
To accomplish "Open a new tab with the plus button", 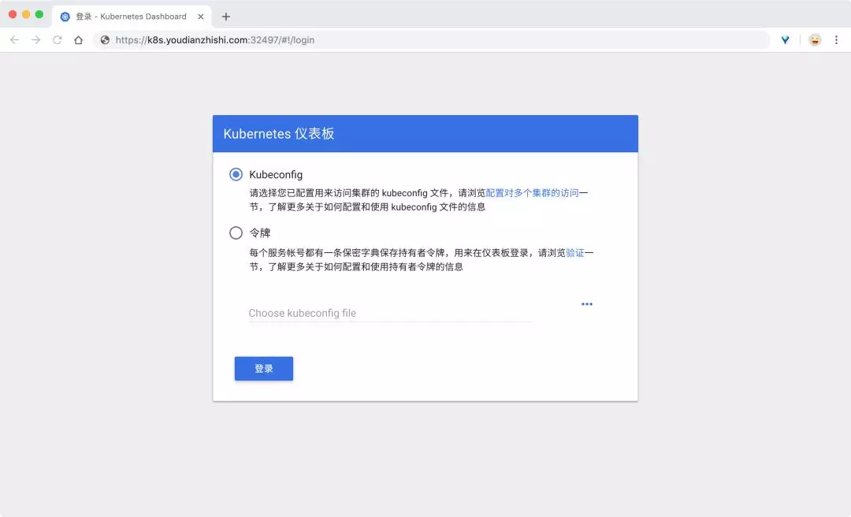I will click(x=226, y=17).
